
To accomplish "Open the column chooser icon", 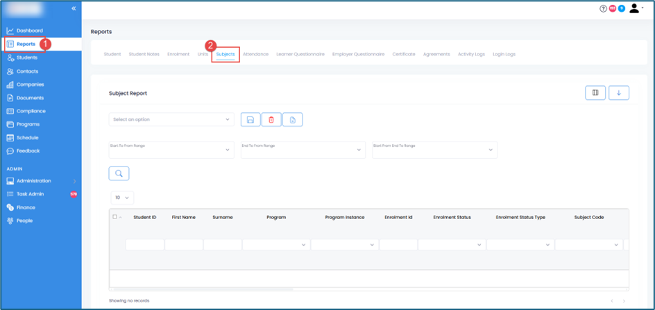I will [595, 93].
